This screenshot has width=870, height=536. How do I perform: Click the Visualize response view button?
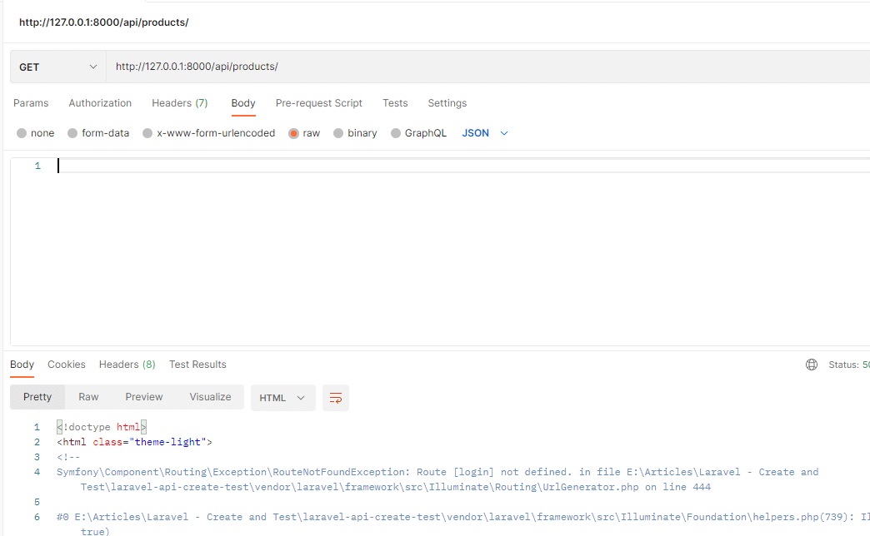pyautogui.click(x=210, y=397)
